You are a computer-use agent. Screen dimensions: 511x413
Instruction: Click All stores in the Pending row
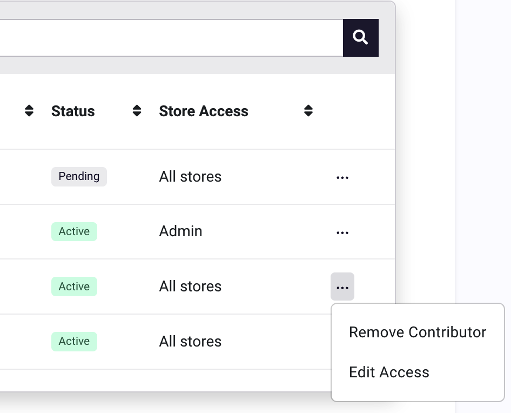tap(190, 176)
